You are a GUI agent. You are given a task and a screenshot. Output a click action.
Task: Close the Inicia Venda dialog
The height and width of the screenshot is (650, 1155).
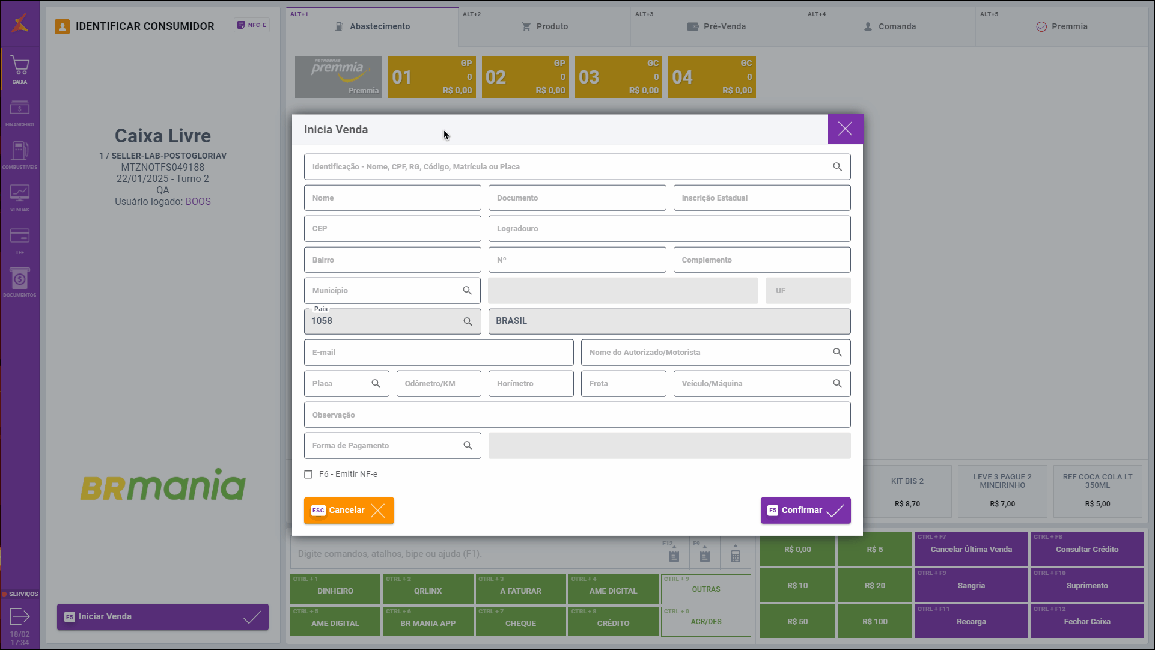click(845, 129)
